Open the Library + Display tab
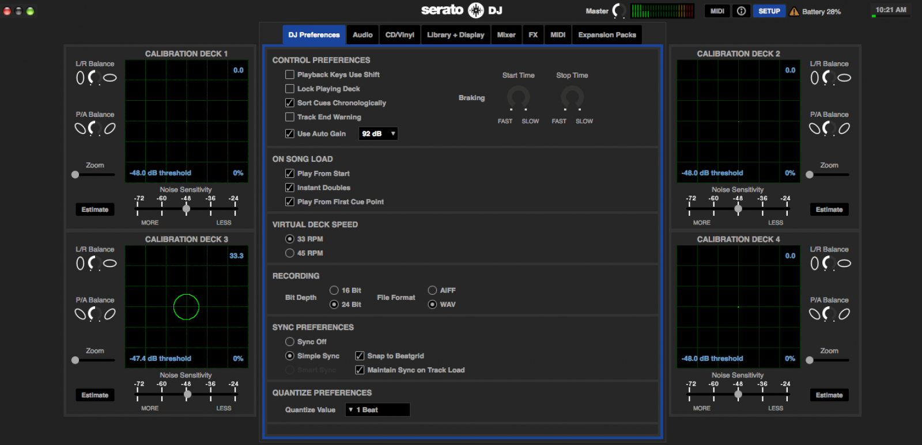 tap(456, 35)
